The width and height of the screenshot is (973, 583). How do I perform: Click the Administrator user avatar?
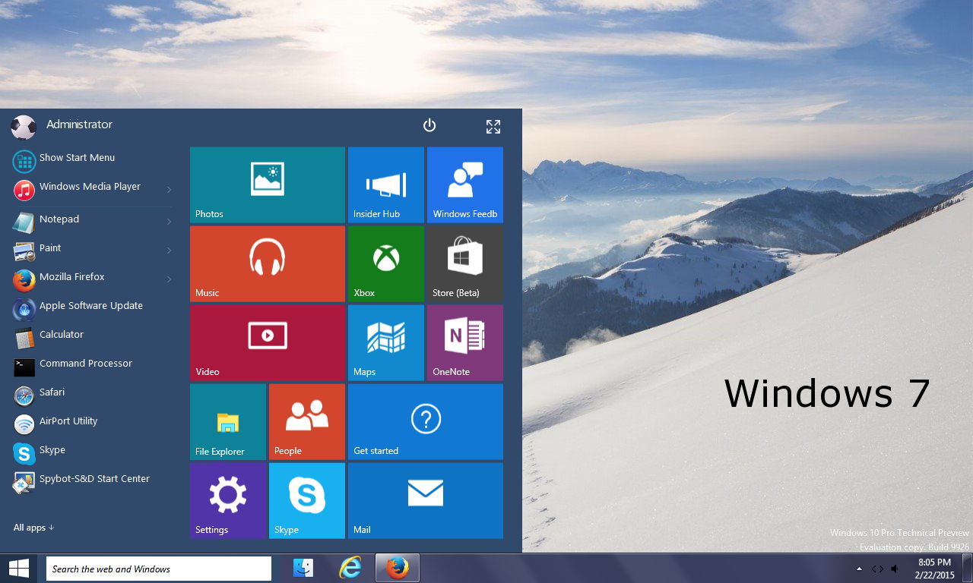(24, 127)
